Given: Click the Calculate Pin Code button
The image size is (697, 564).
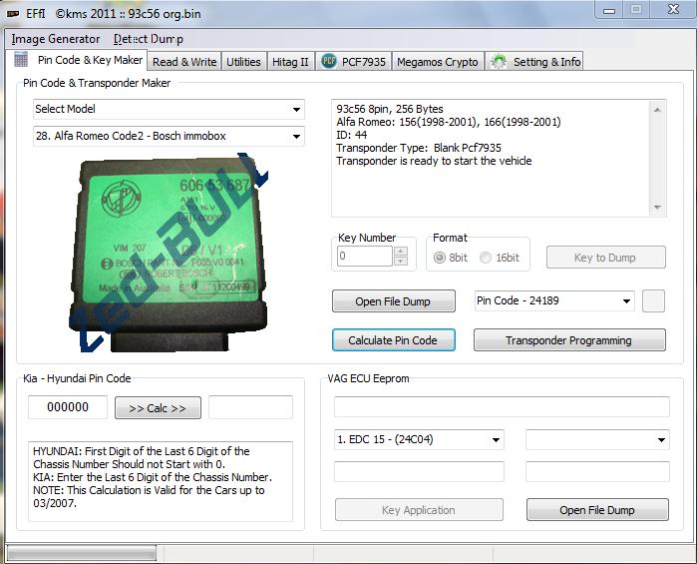Looking at the screenshot, I should click(x=394, y=340).
